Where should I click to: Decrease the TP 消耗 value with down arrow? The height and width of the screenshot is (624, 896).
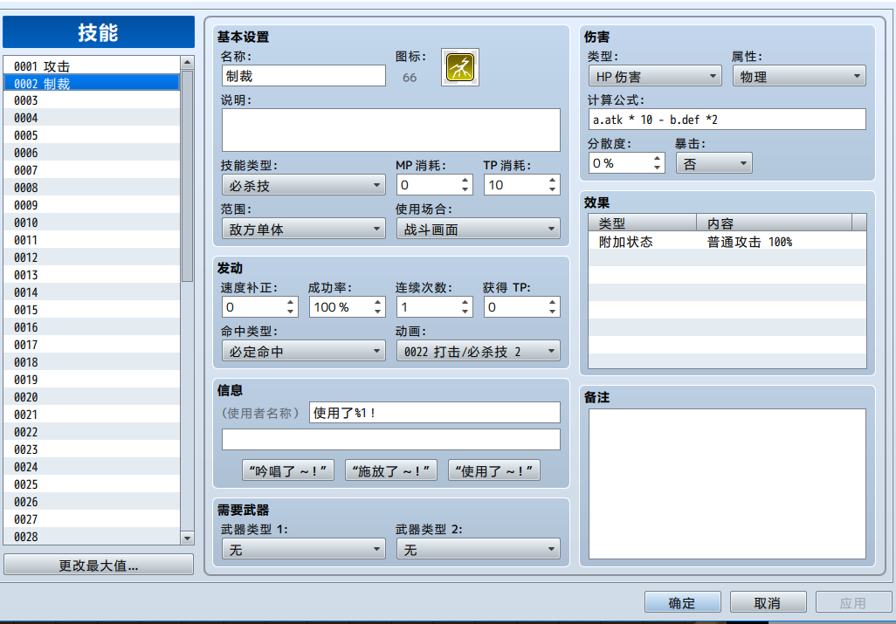tap(552, 189)
